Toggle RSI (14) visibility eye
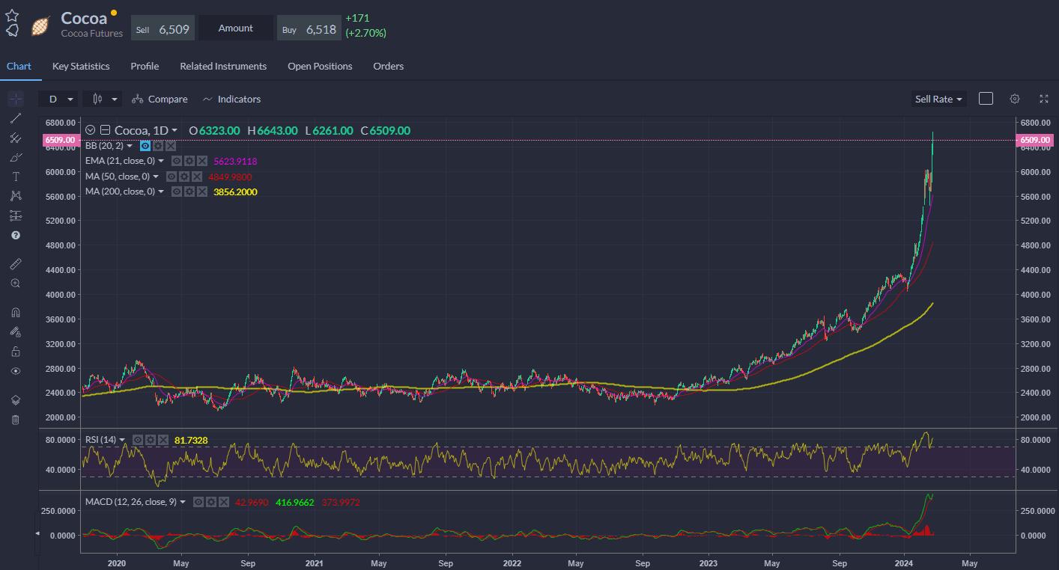 pos(137,440)
